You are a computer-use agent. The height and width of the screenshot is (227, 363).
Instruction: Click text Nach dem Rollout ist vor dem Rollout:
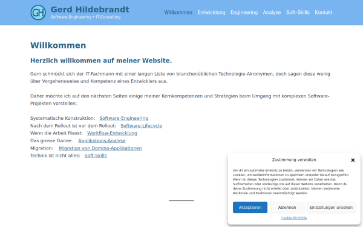[73, 126]
